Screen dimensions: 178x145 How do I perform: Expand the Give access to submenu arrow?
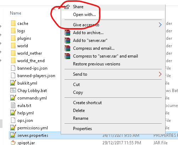160,25
